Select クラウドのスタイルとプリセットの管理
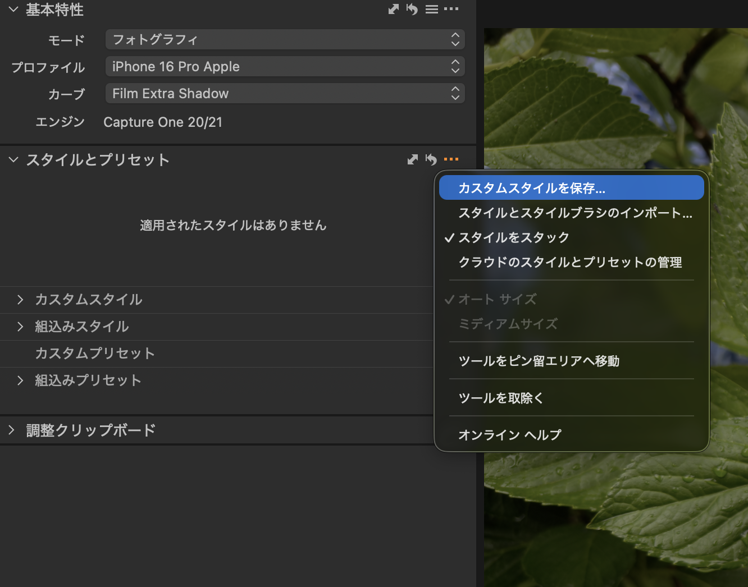This screenshot has width=748, height=587. click(571, 262)
